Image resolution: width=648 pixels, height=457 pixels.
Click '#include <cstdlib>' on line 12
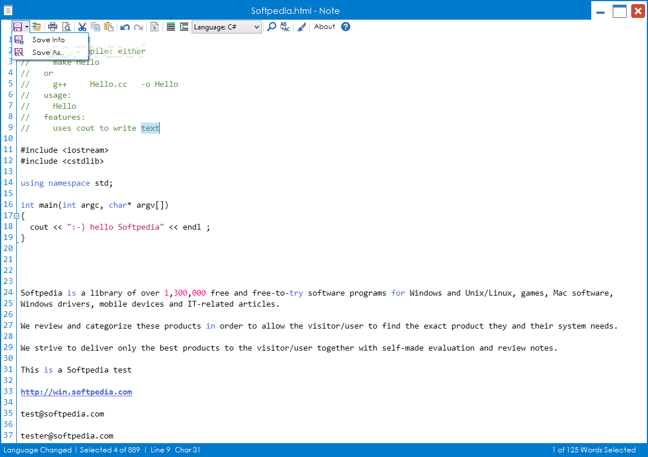[x=62, y=161]
